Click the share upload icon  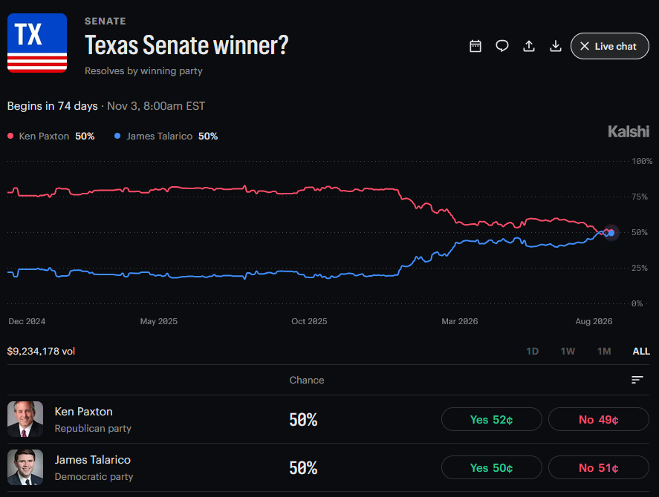pyautogui.click(x=529, y=46)
